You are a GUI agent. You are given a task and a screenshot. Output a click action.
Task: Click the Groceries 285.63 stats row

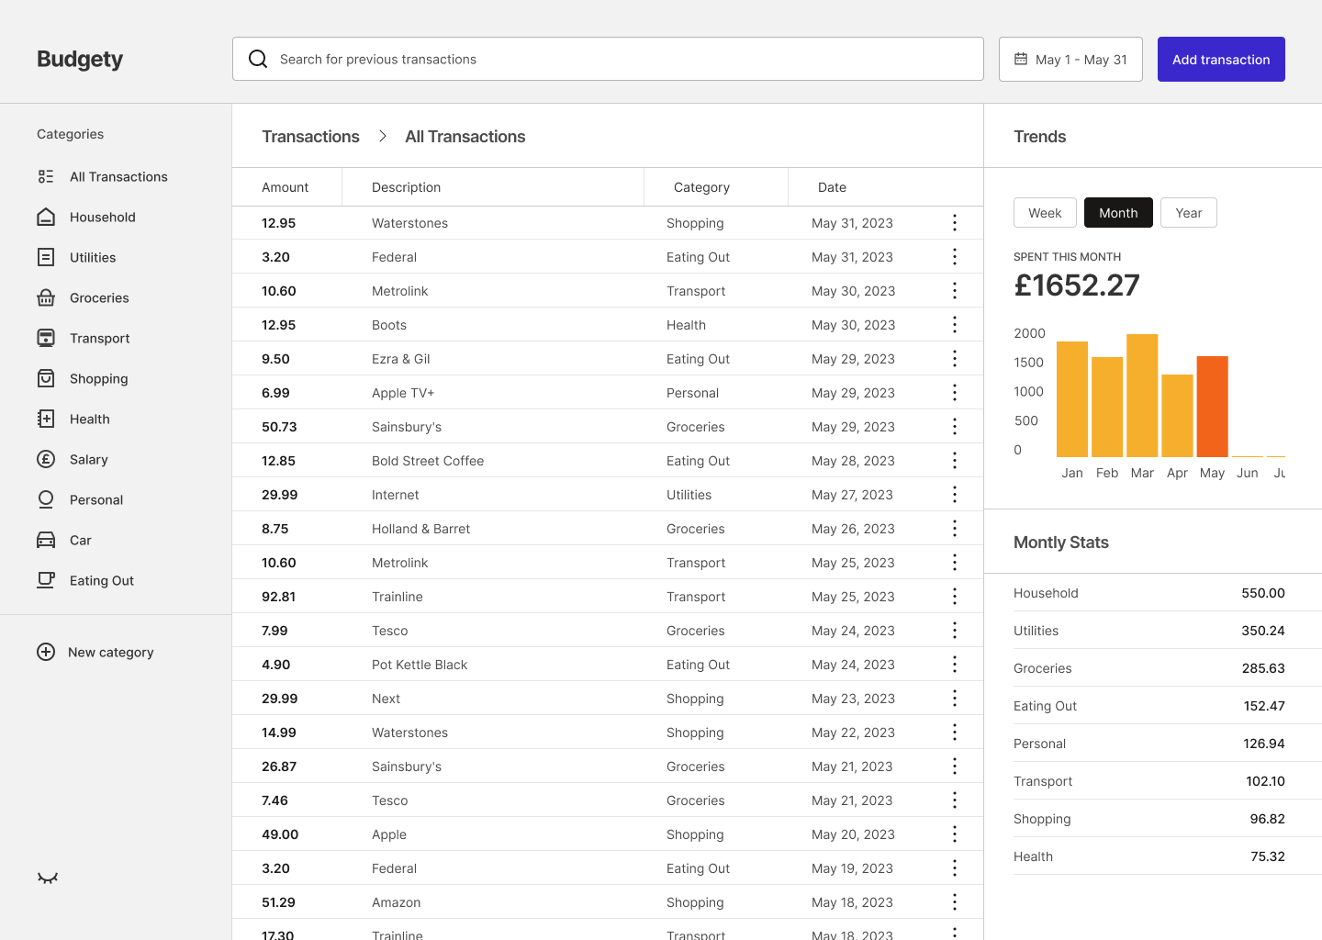[1149, 668]
